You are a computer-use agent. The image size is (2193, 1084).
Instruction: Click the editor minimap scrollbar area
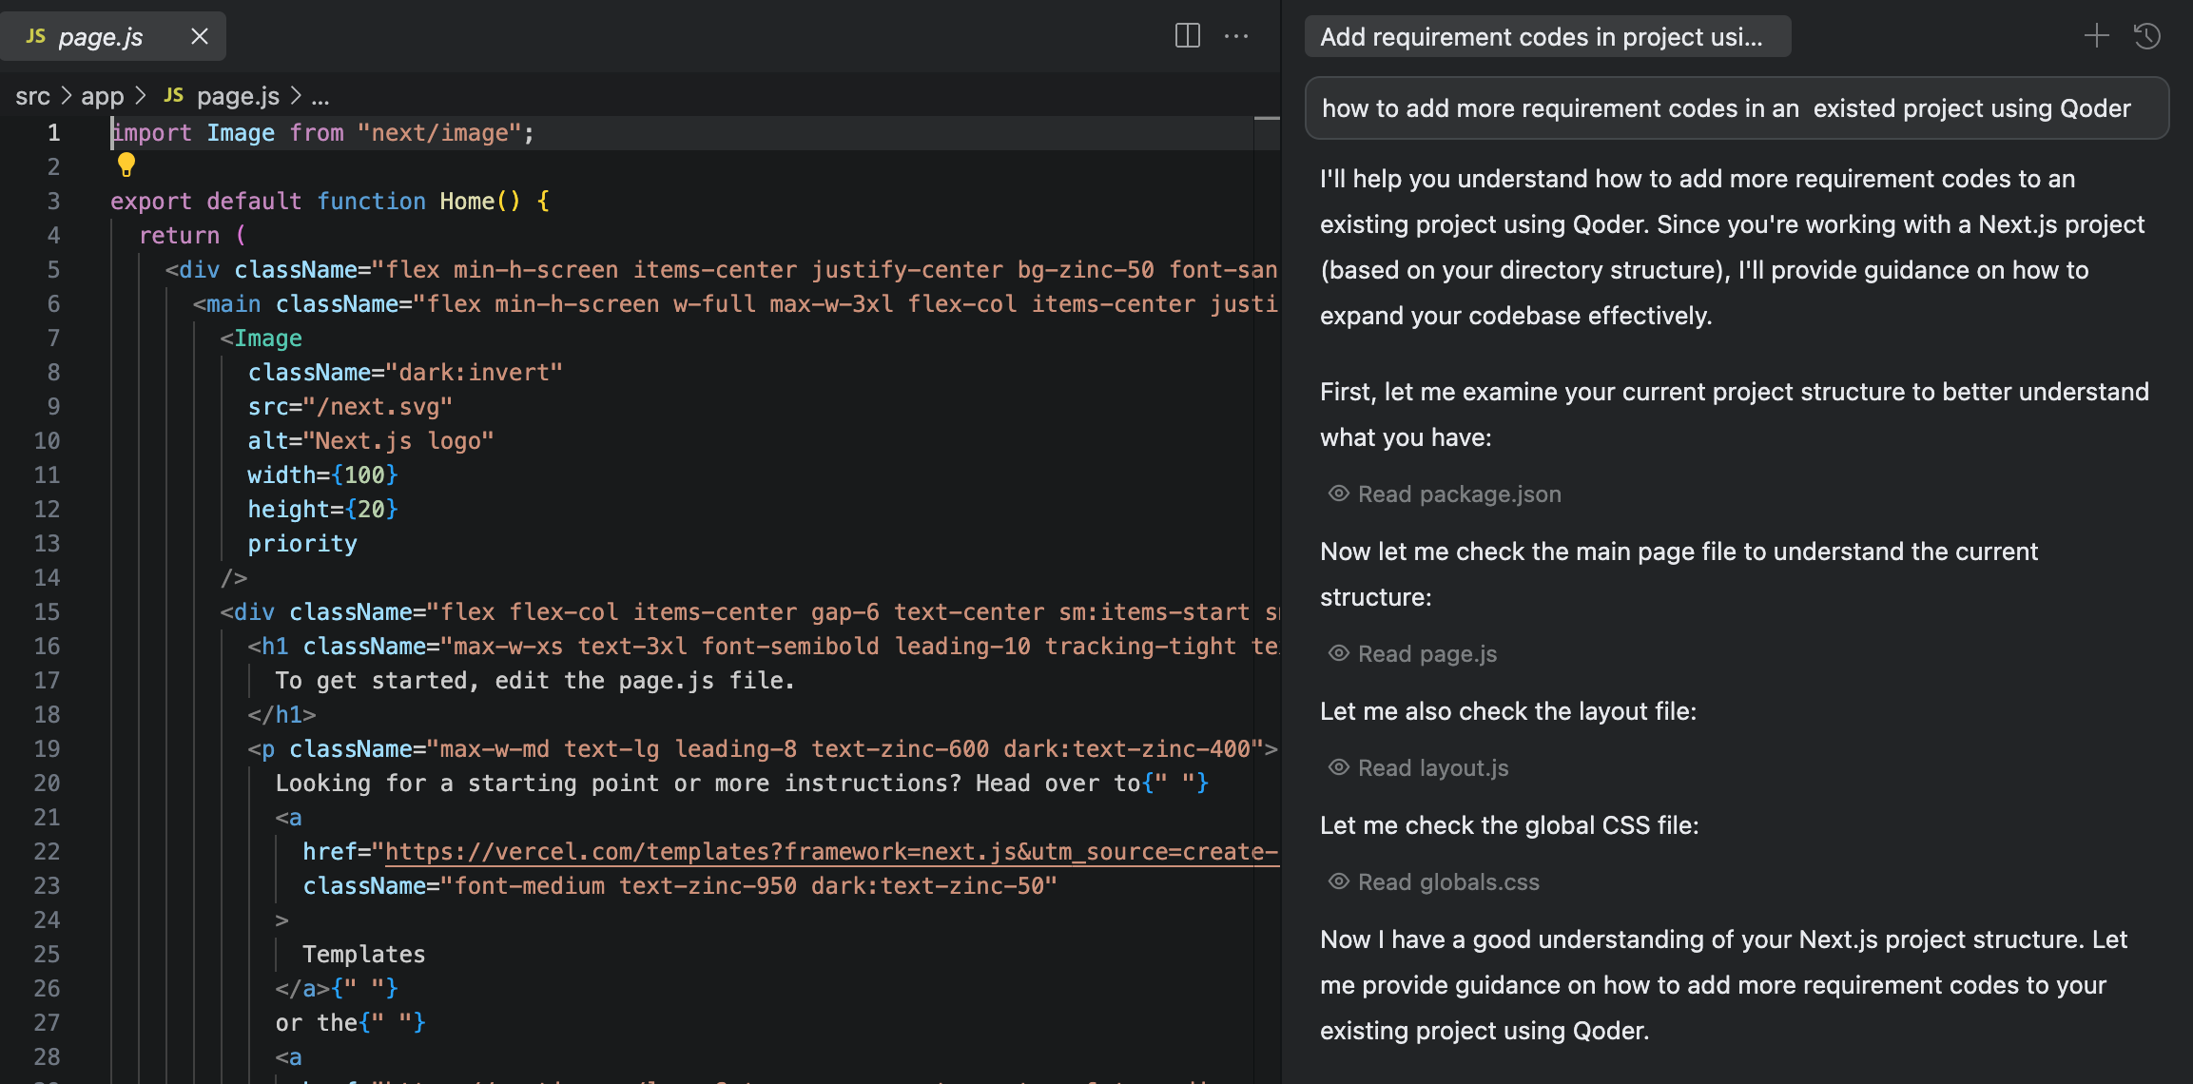pyautogui.click(x=1267, y=475)
